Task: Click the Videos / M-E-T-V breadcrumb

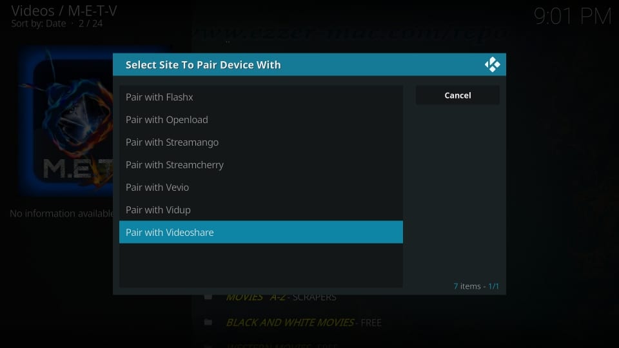Action: click(x=64, y=11)
